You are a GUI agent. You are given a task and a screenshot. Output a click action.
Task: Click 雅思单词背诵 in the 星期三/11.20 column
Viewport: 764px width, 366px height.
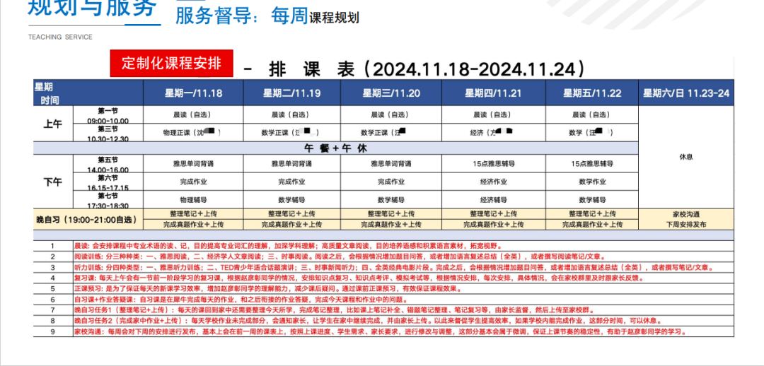(x=391, y=164)
